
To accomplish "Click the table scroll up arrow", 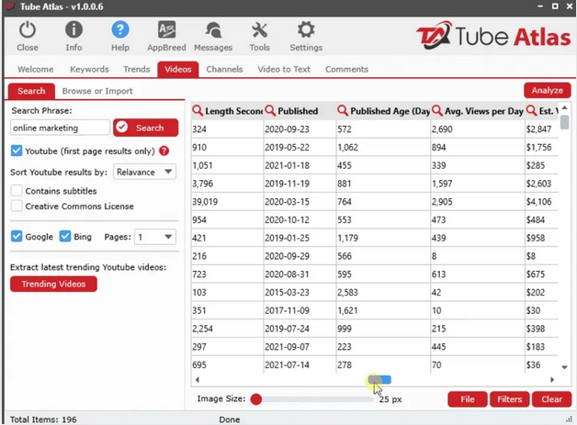I will 564,107.
